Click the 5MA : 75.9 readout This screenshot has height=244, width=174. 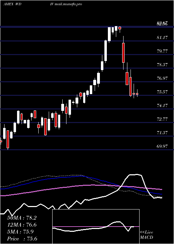[x=20, y=232]
